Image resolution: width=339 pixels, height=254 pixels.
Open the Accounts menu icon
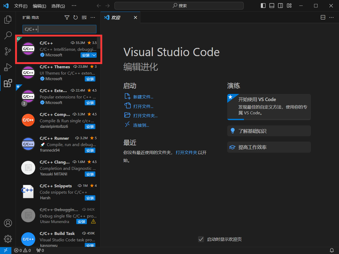click(x=8, y=223)
